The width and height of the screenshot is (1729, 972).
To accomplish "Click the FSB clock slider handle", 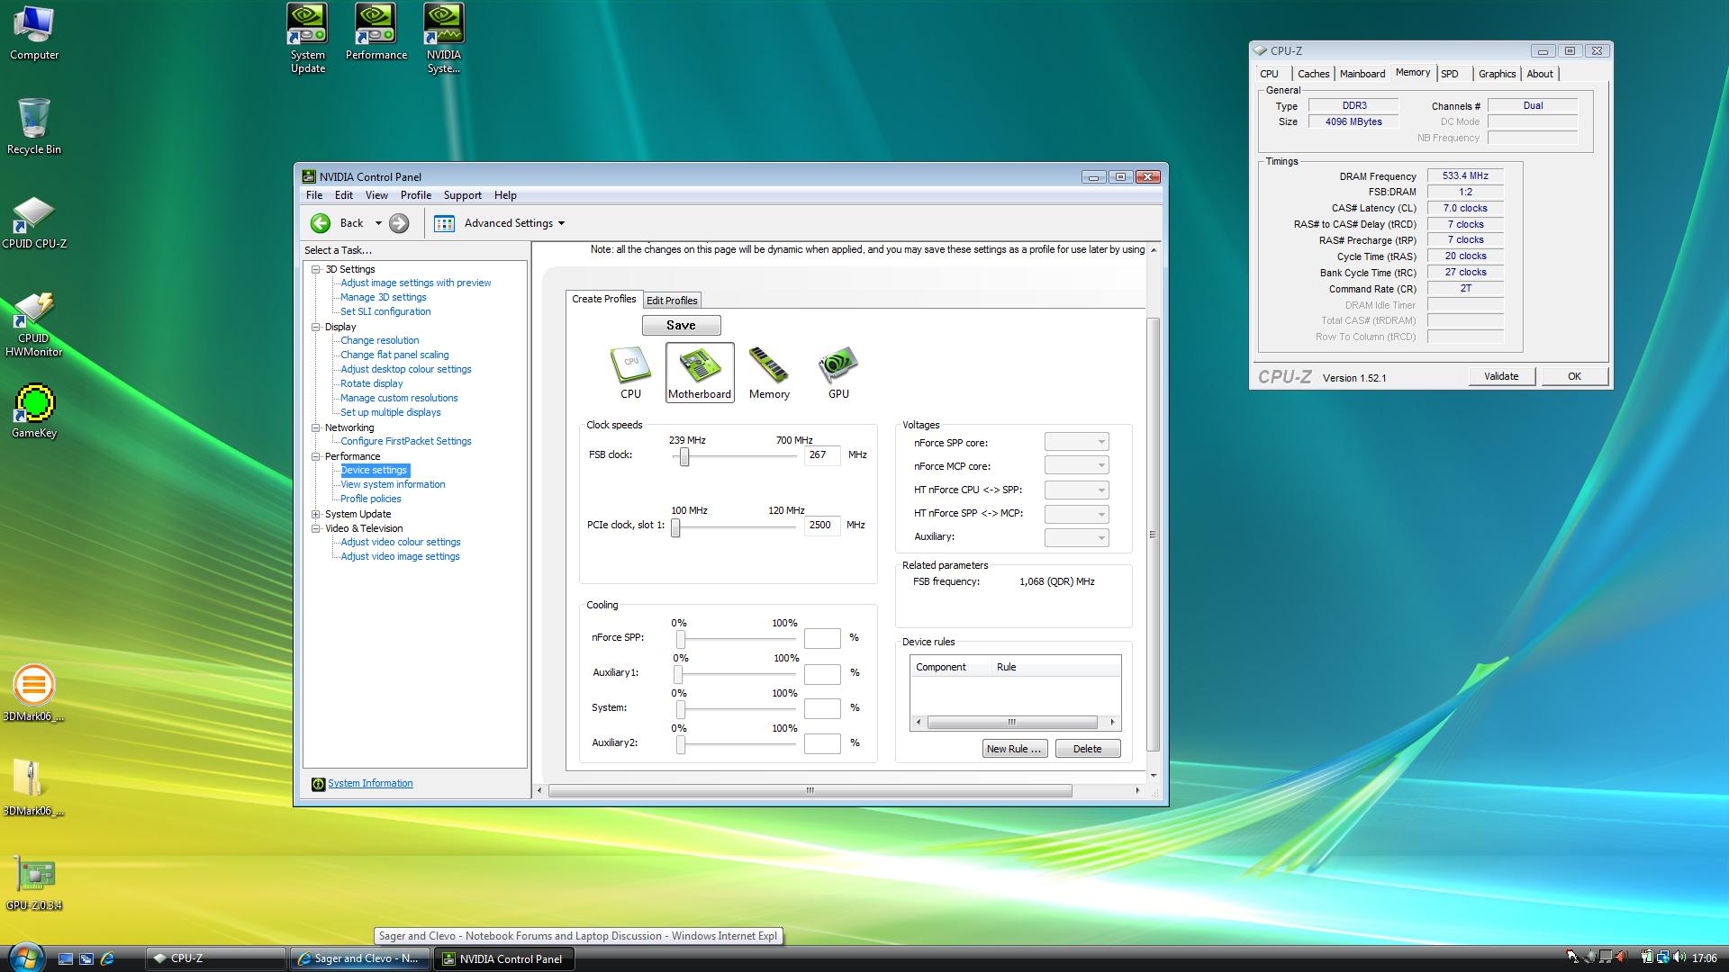I will coord(684,457).
